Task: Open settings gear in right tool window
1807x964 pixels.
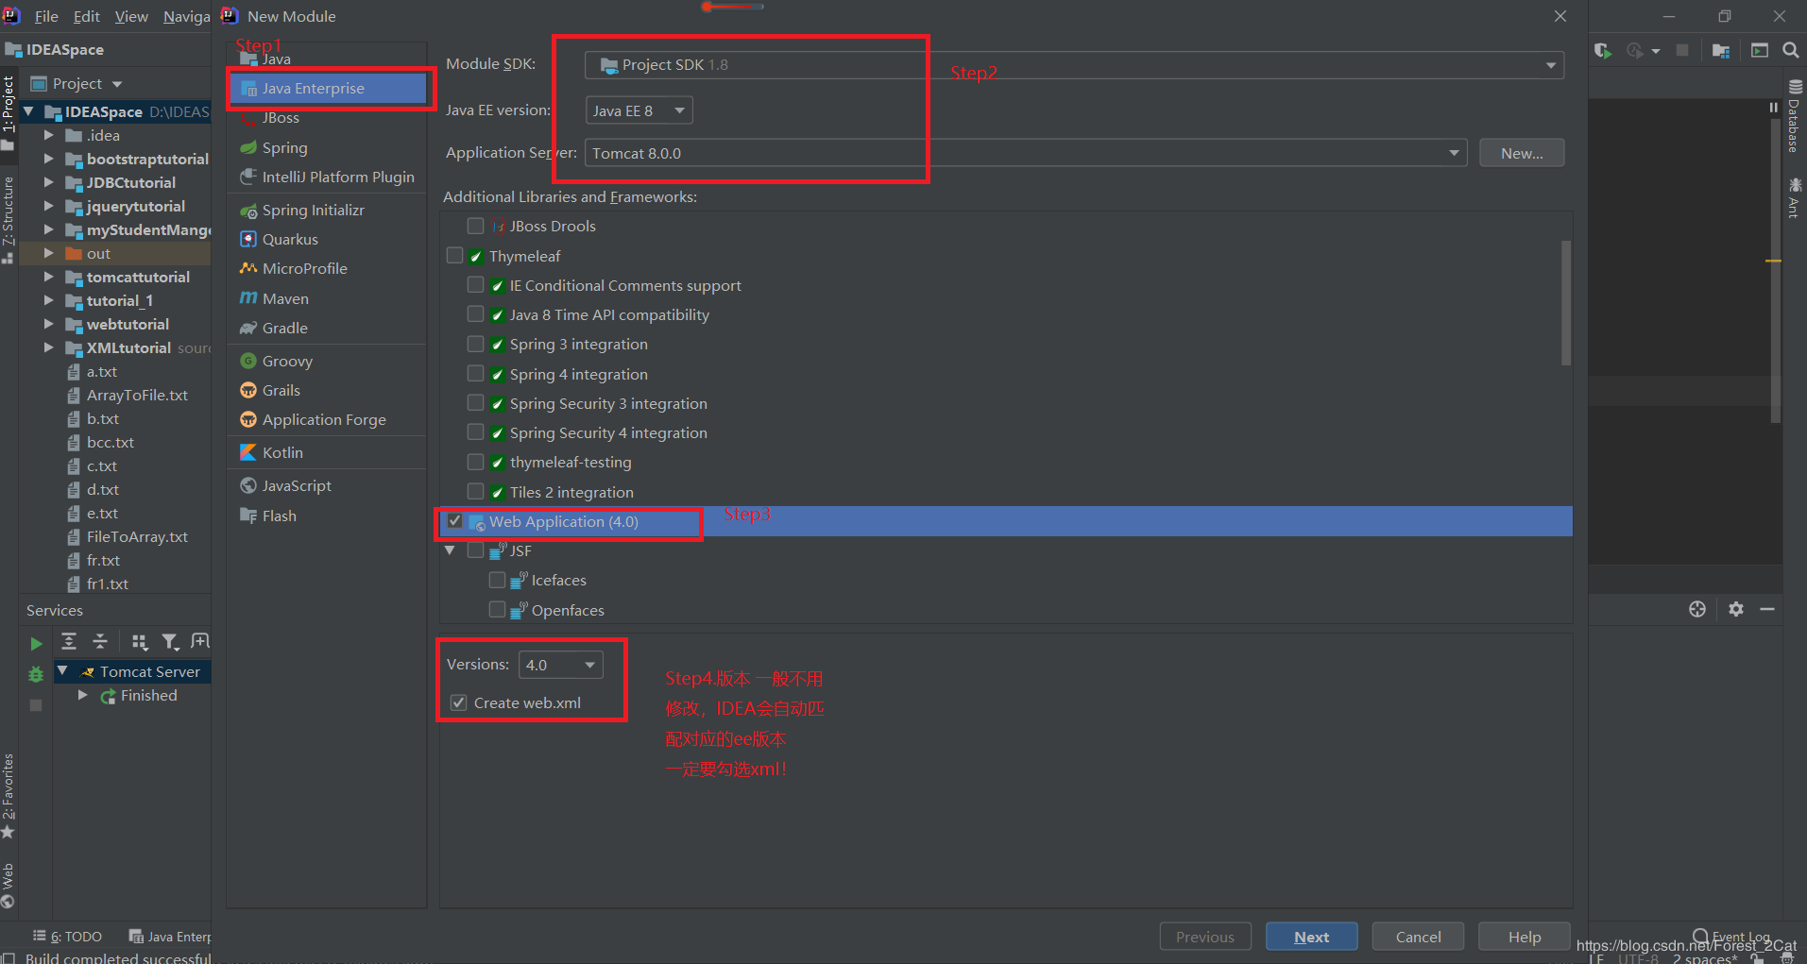Action: click(x=1736, y=609)
